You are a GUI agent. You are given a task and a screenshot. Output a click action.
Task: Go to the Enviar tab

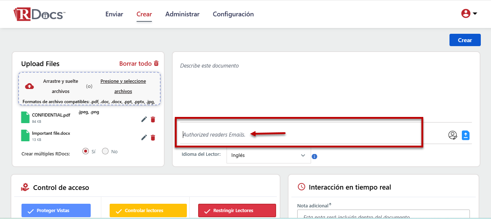coord(114,14)
